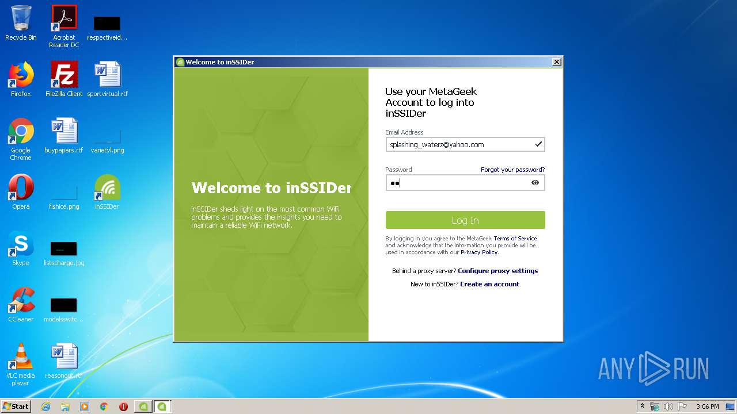Screen dimensions: 737x414
Task: Click the taskbar clock showing 3:06 PM
Action: (x=707, y=407)
